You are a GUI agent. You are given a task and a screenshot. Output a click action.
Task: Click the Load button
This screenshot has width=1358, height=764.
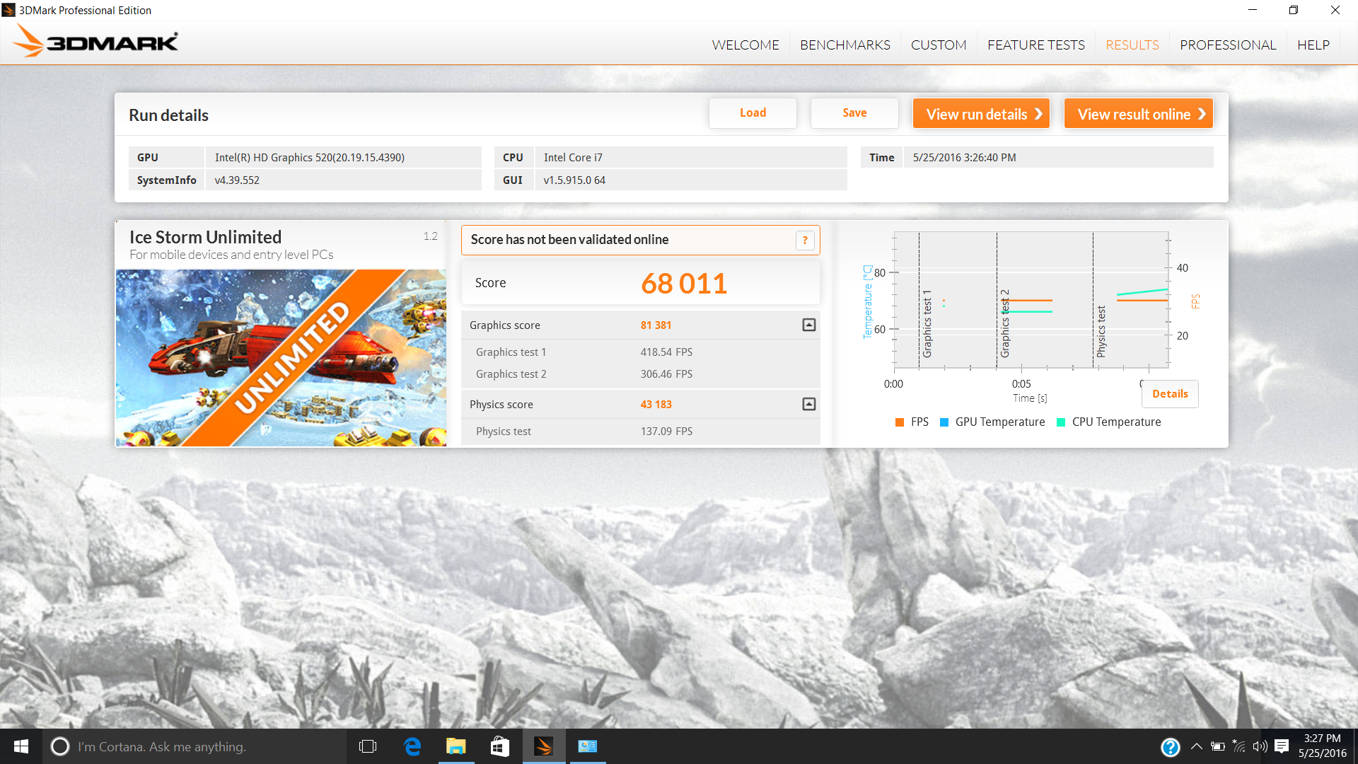point(753,113)
